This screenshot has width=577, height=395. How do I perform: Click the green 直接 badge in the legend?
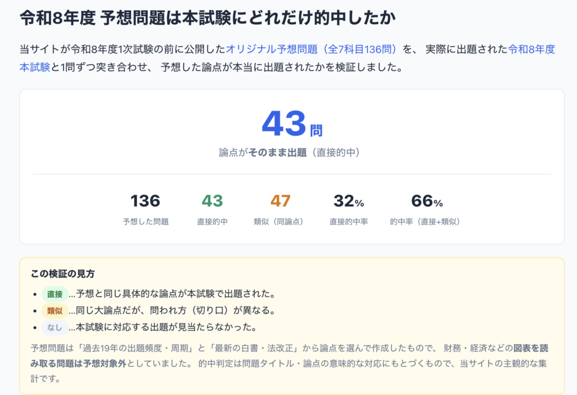pos(55,294)
